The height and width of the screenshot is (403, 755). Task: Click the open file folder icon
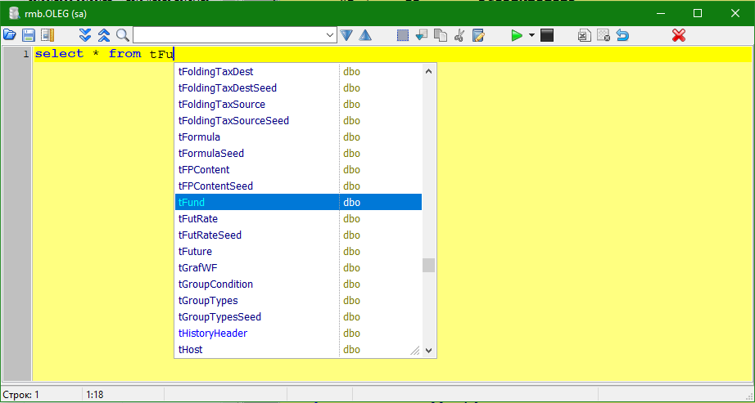click(x=10, y=35)
